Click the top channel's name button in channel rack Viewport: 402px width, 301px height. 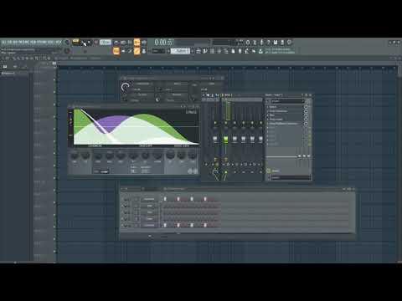[149, 199]
